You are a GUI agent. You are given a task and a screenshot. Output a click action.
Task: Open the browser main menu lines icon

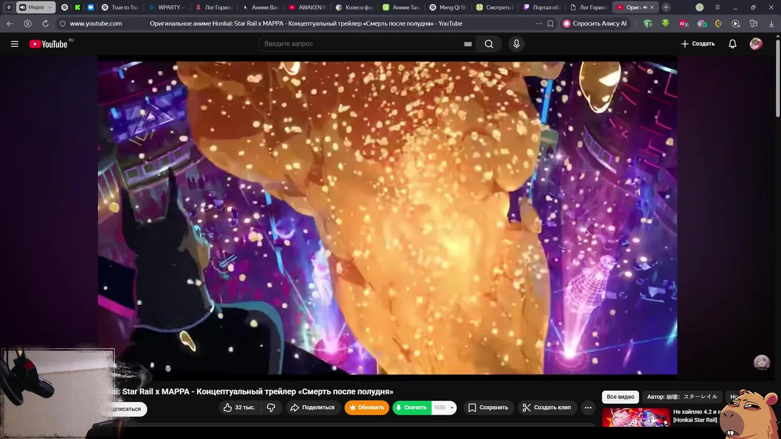click(x=718, y=7)
